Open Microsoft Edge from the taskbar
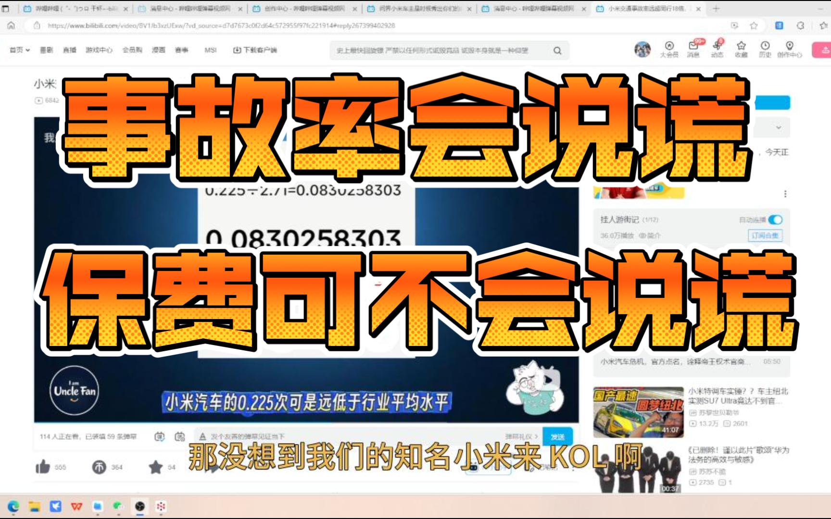831x519 pixels. pyautogui.click(x=13, y=506)
